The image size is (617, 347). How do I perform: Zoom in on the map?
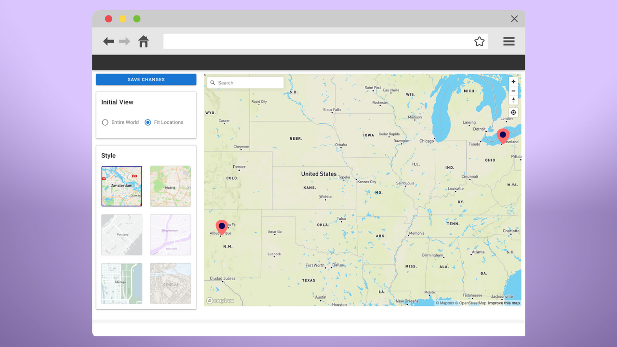513,81
